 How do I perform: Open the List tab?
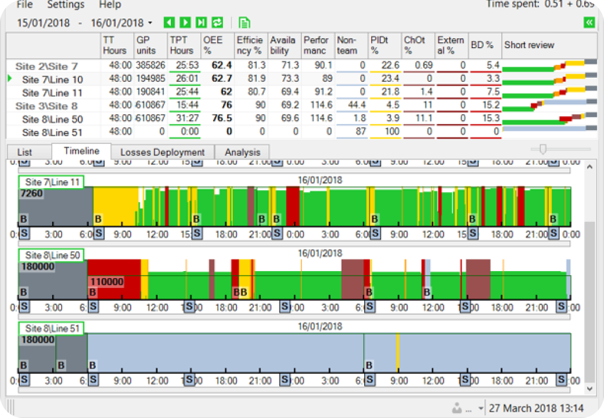(24, 152)
